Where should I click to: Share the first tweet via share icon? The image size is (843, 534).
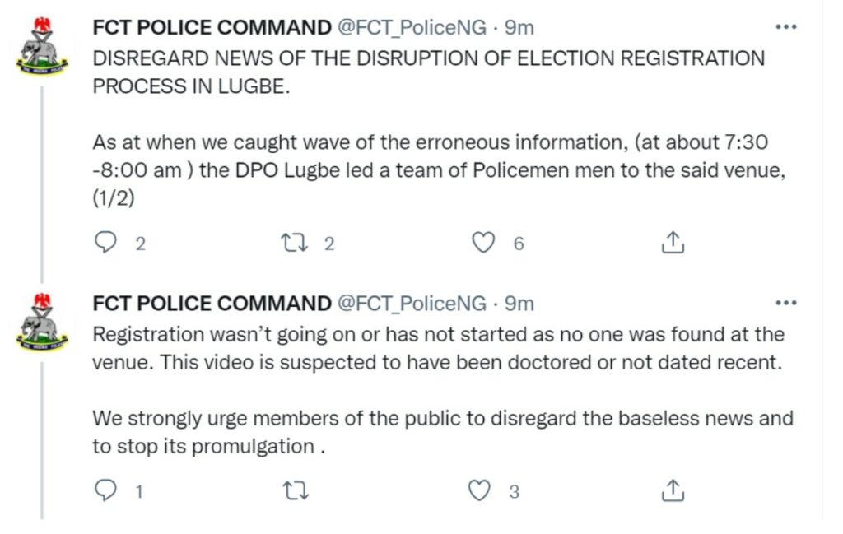[x=672, y=242]
